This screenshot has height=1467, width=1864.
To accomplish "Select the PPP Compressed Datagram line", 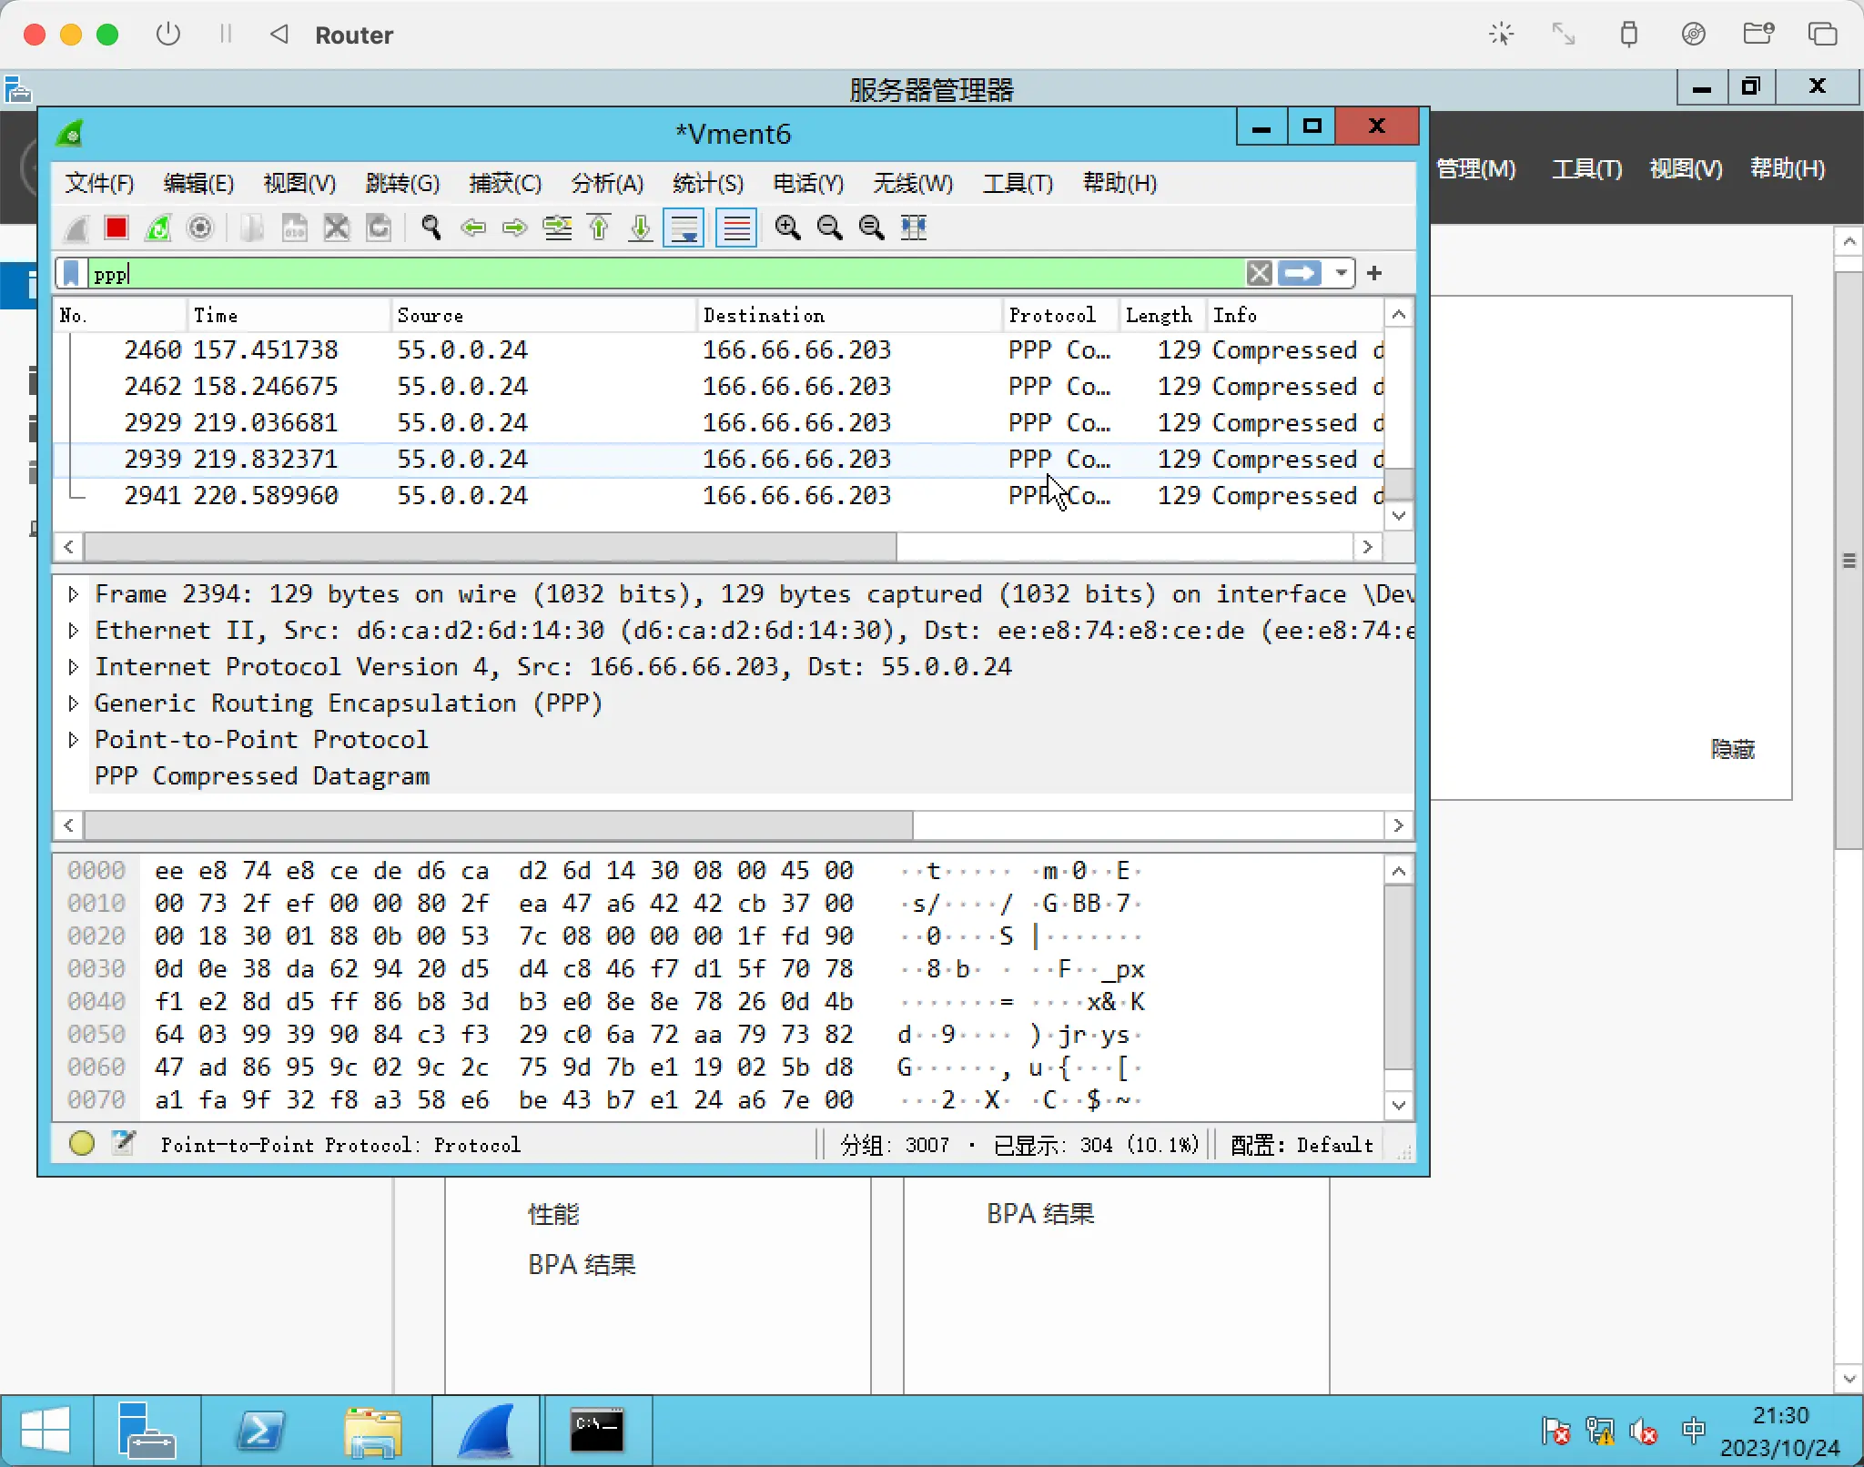I will (262, 776).
